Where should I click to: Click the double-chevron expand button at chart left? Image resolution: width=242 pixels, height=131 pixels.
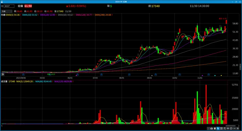(3, 74)
